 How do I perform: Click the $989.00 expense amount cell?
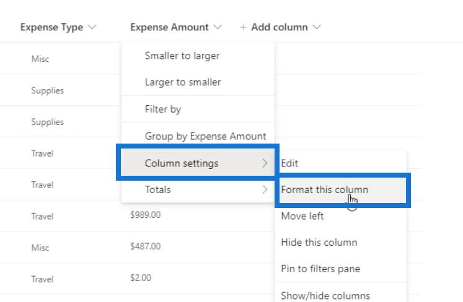(x=145, y=215)
